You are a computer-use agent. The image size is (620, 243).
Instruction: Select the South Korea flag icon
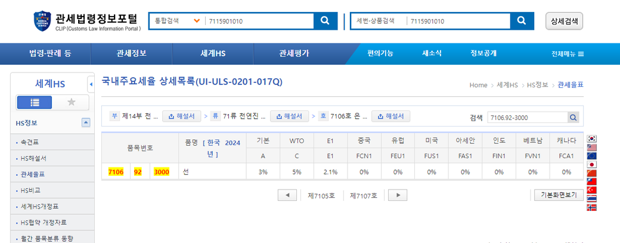pos(592,139)
